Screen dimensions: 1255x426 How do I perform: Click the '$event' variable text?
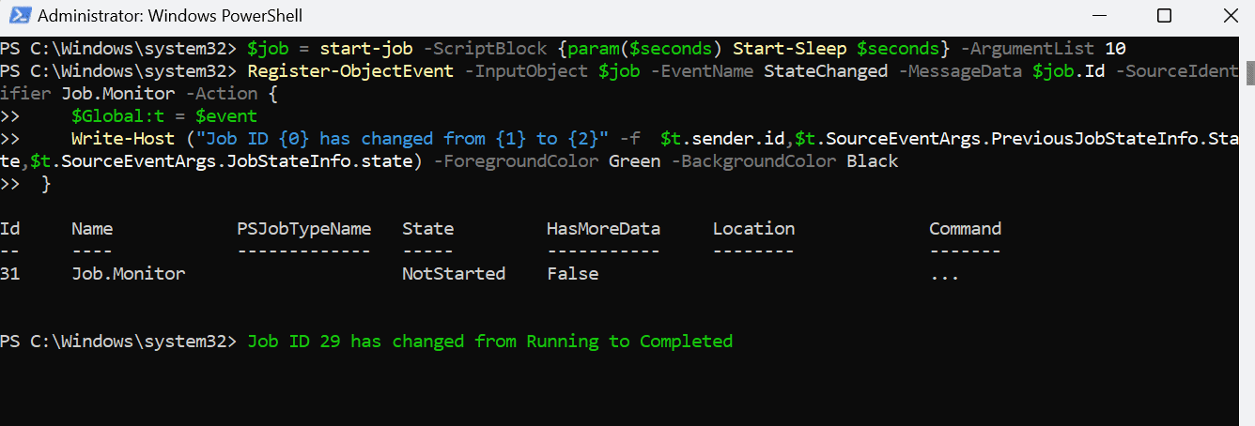pyautogui.click(x=226, y=116)
